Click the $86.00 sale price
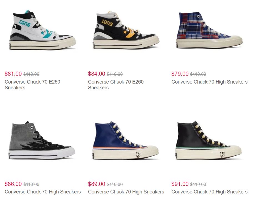Screen dimensions: 256x199 click(x=13, y=184)
